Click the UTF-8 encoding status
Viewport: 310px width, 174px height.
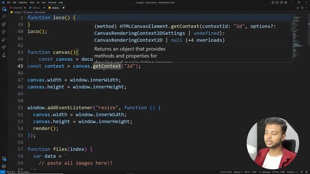point(247,172)
